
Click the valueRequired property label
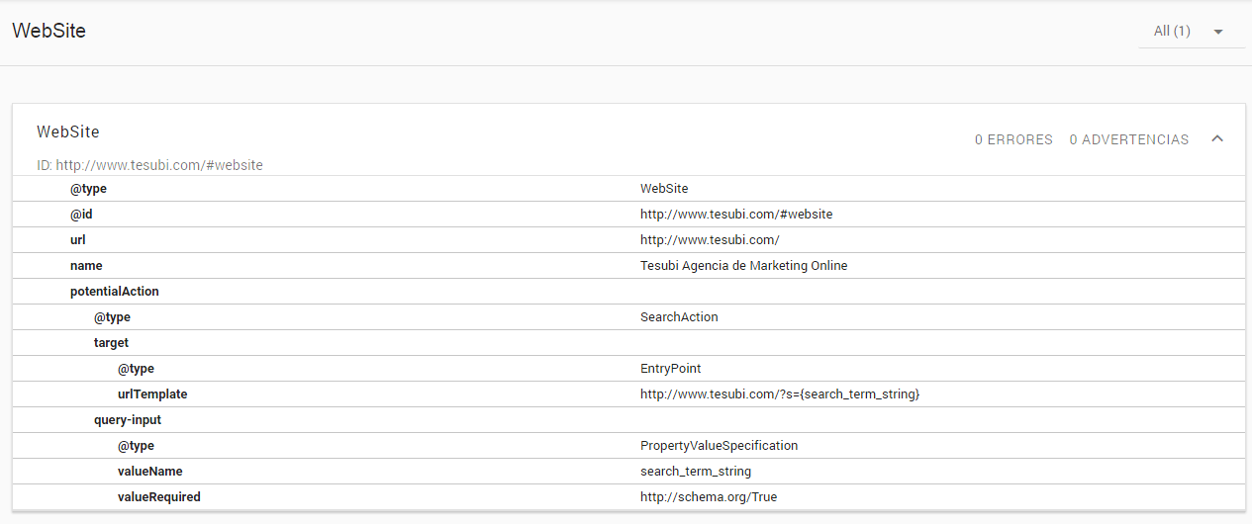(158, 496)
